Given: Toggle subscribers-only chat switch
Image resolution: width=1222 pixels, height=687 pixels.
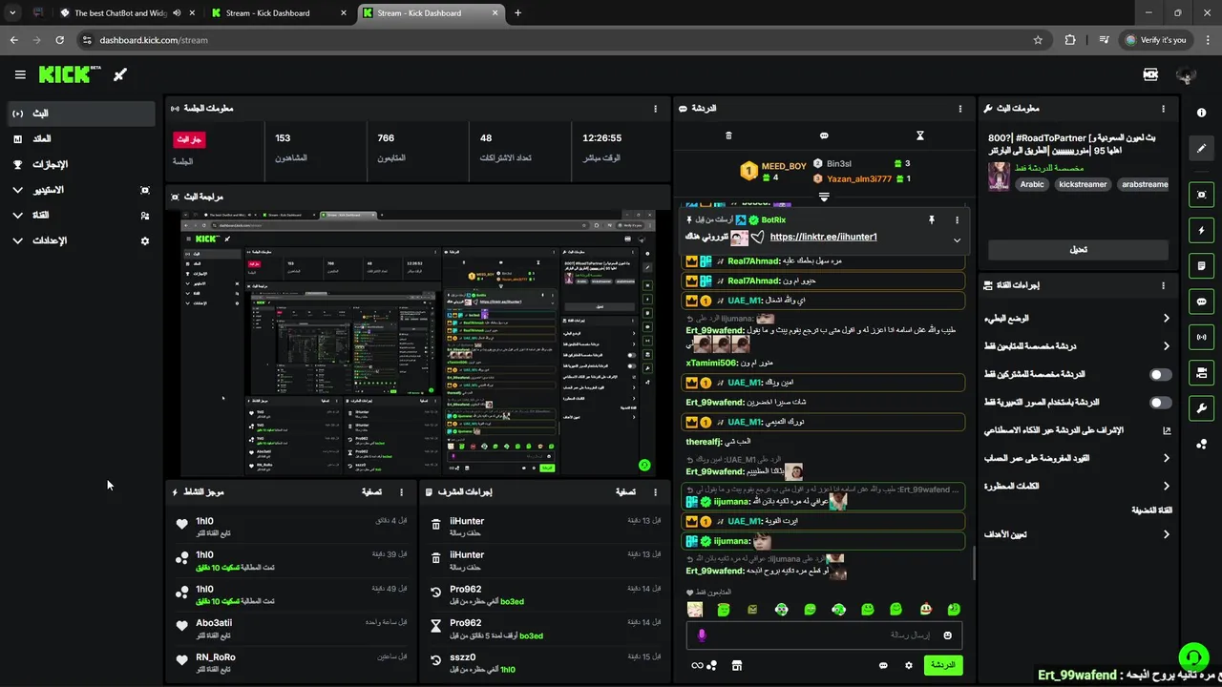Looking at the screenshot, I should (1160, 375).
